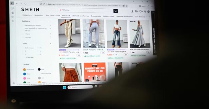Click the browser forward arrow
The image size is (209, 109).
click(21, 4)
